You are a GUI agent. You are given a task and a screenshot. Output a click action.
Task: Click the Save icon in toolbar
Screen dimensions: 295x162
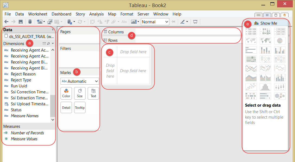coord(21,22)
